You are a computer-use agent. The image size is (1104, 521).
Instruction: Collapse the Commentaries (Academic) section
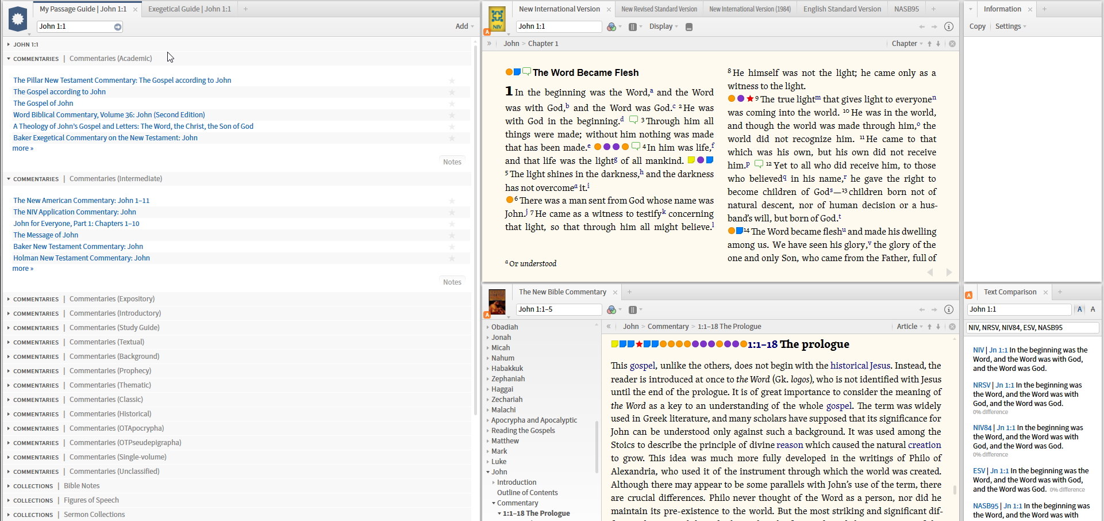point(9,59)
